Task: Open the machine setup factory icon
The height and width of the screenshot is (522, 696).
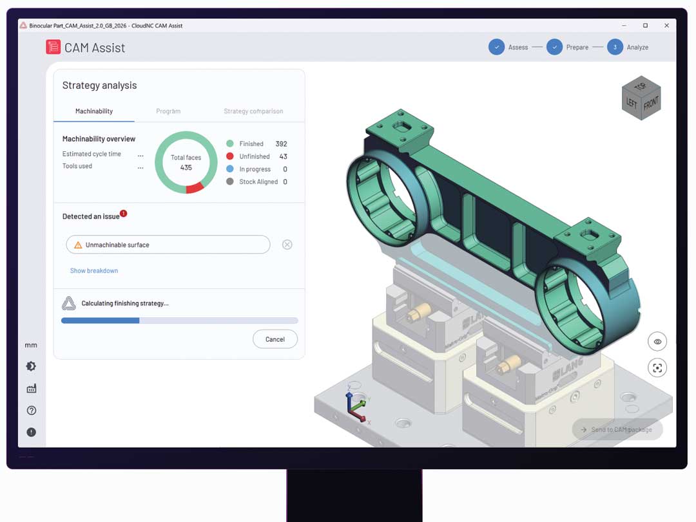Action: [31, 388]
